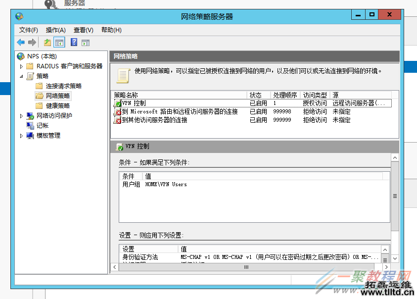
Task: Expand the RADIUS 客户端和服务器 node
Action: [x=21, y=66]
